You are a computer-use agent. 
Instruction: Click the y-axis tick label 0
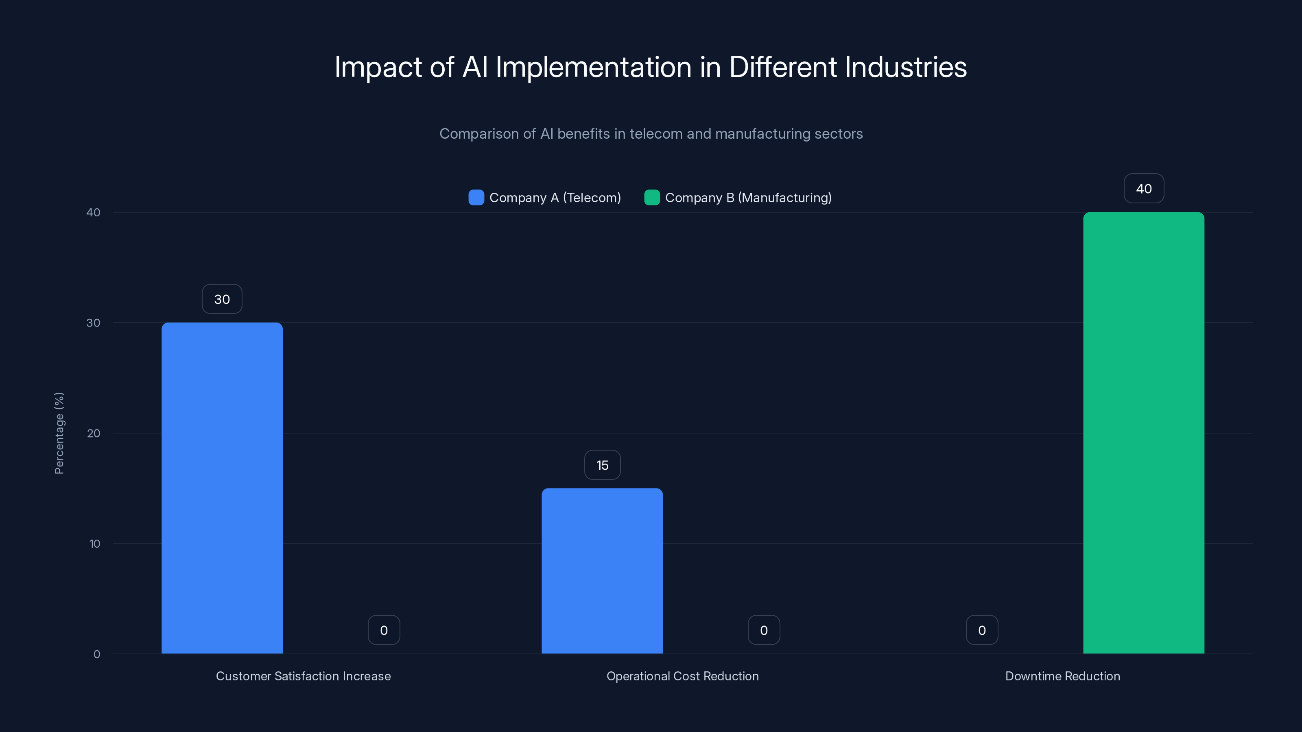96,654
